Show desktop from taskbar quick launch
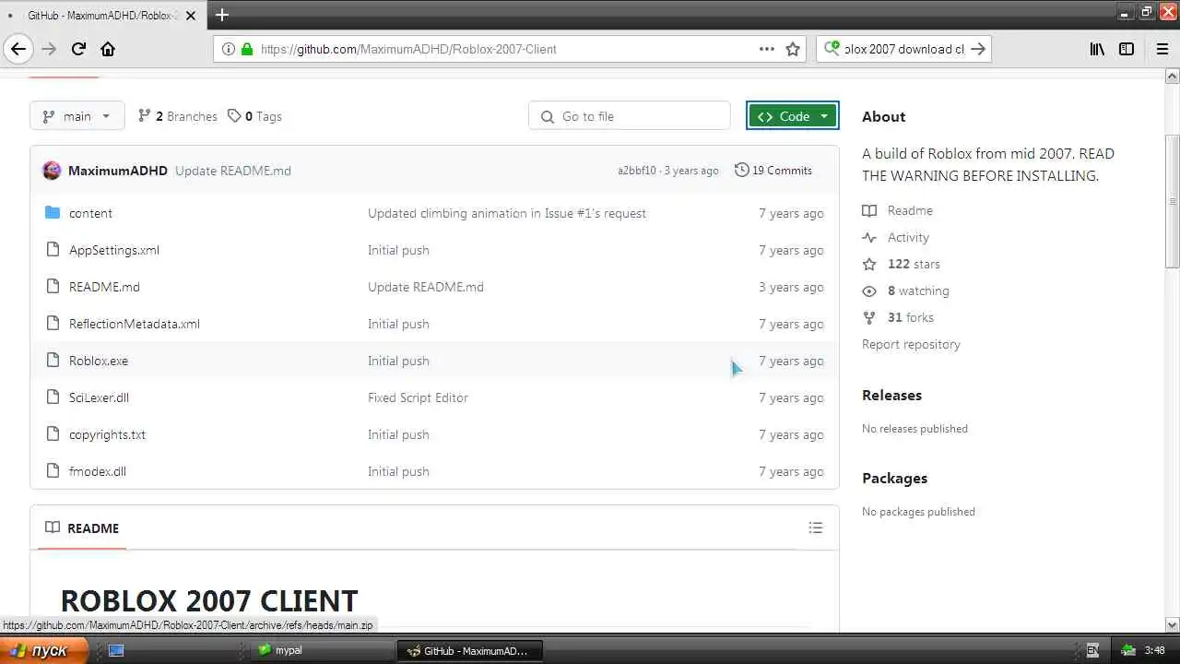This screenshot has width=1180, height=664. click(x=116, y=650)
